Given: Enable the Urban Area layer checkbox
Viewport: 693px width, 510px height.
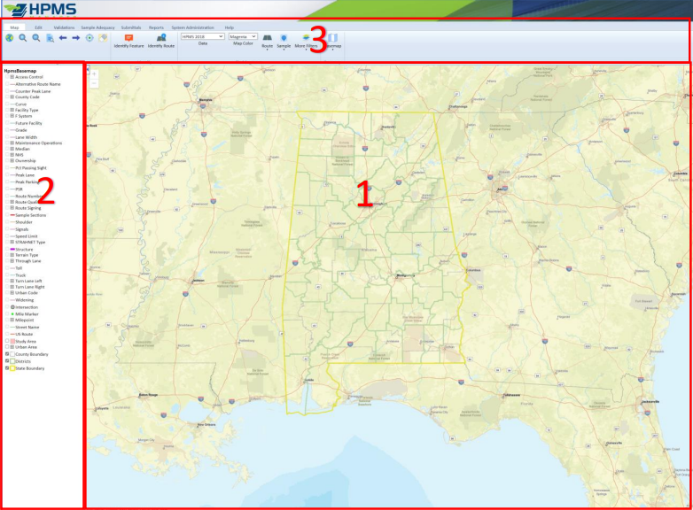Looking at the screenshot, I should [x=7, y=347].
